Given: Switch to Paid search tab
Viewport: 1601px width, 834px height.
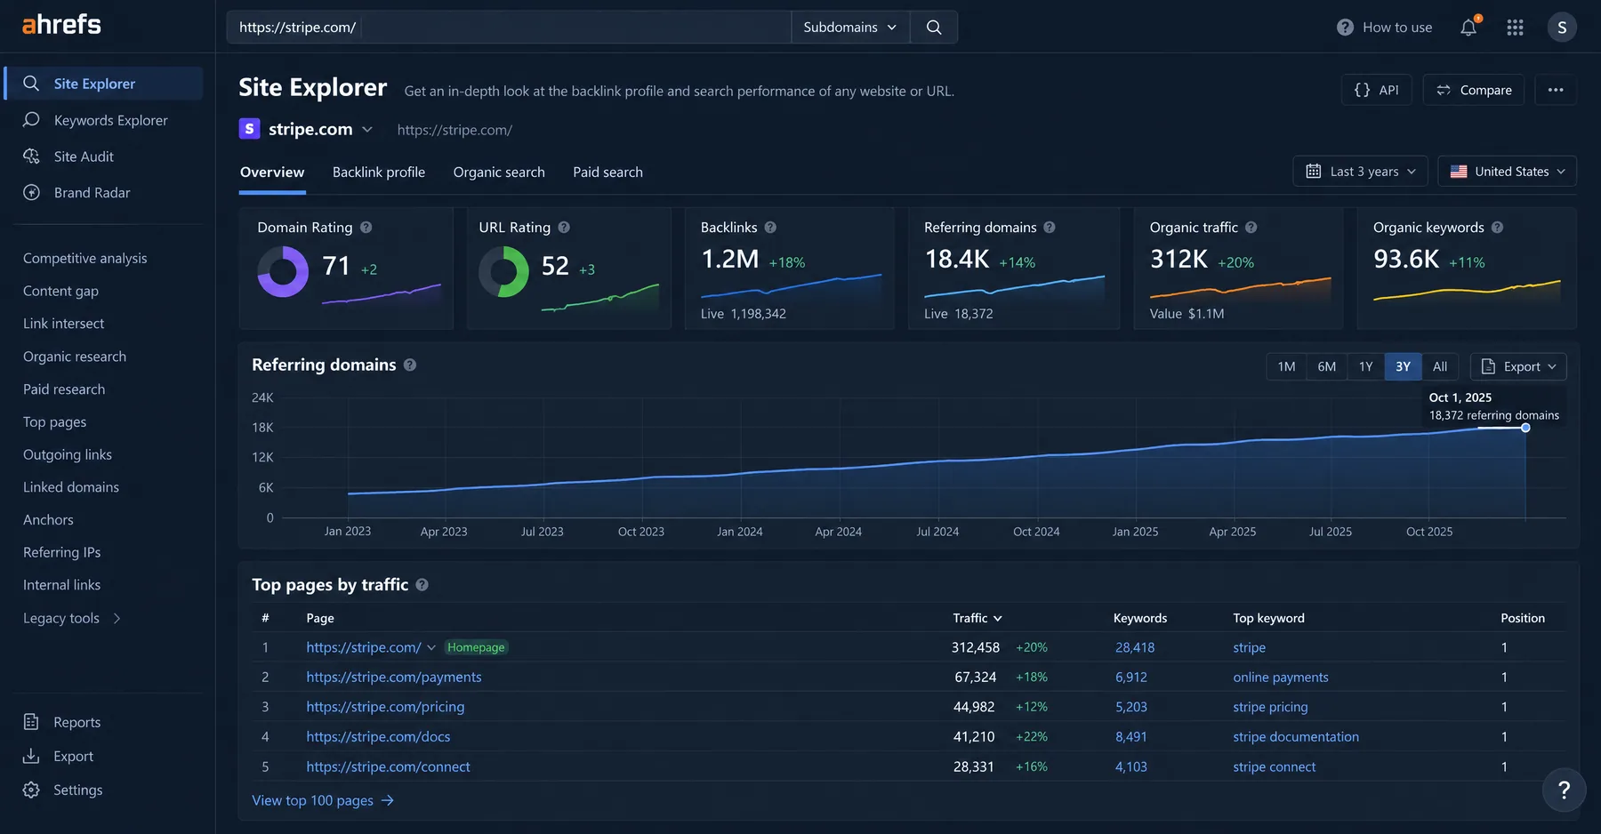Looking at the screenshot, I should click(x=607, y=172).
